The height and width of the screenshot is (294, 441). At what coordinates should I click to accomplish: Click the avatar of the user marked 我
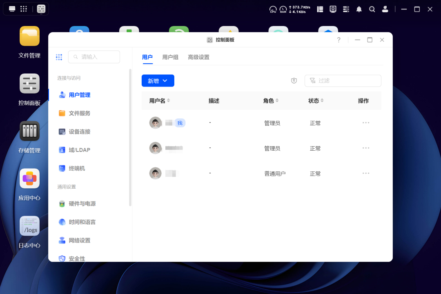click(x=155, y=122)
